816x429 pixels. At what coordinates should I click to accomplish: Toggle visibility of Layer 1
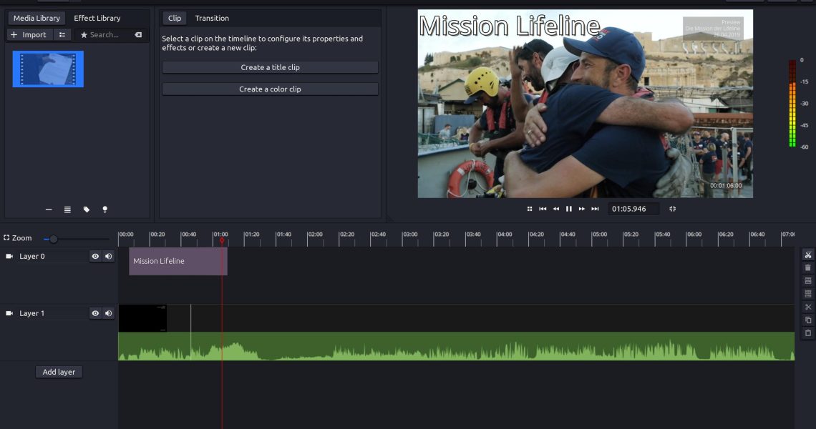[x=95, y=313]
